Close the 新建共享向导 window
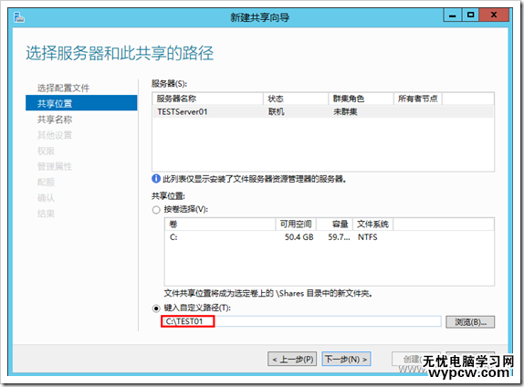Viewport: 524px width, 387px height. 494,15
